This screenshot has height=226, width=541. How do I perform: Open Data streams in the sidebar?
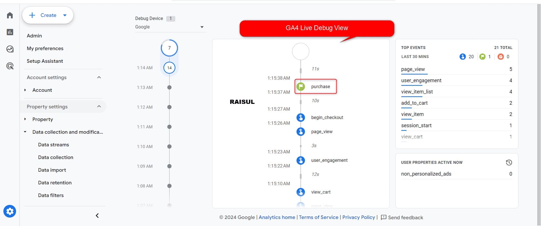[x=54, y=145]
